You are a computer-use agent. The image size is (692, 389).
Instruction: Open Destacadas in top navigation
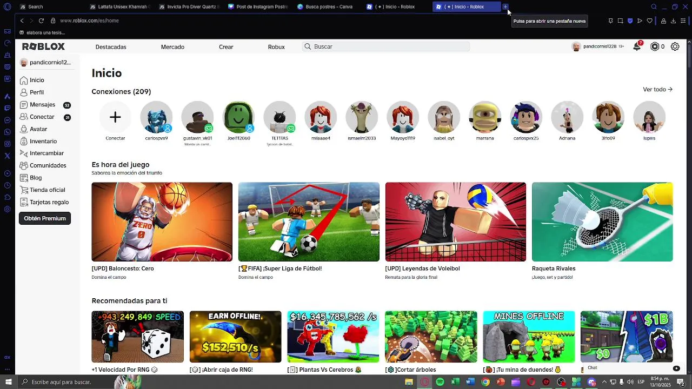click(111, 47)
